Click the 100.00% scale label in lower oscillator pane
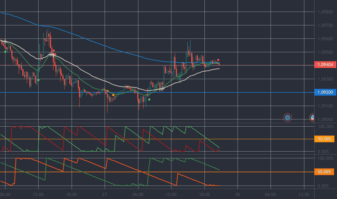This screenshot has width=337, height=199. pyautogui.click(x=325, y=158)
